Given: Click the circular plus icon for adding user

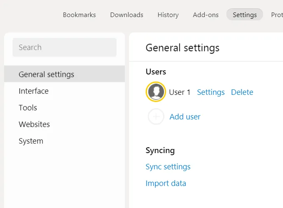Looking at the screenshot, I should coord(156,117).
